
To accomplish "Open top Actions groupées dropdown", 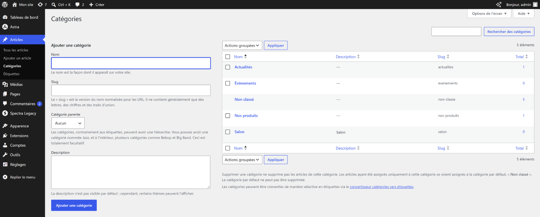I will click(242, 45).
